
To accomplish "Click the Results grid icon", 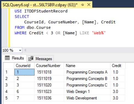I will [7, 58].
